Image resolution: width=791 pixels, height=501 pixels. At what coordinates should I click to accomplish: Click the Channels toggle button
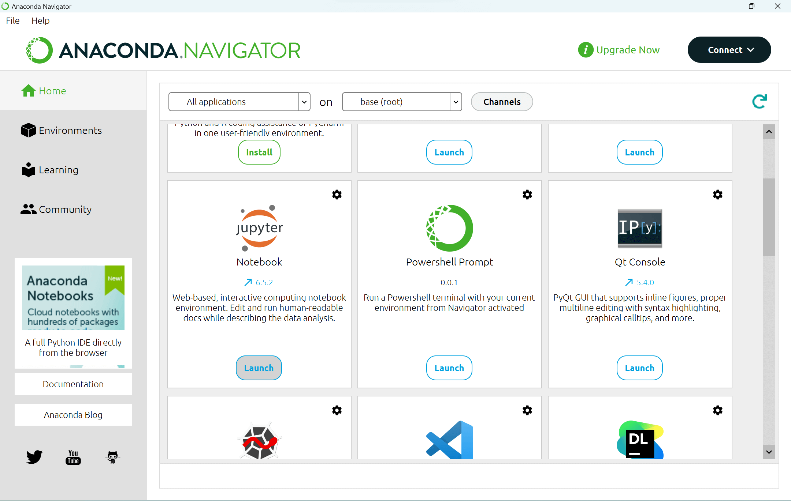(502, 101)
